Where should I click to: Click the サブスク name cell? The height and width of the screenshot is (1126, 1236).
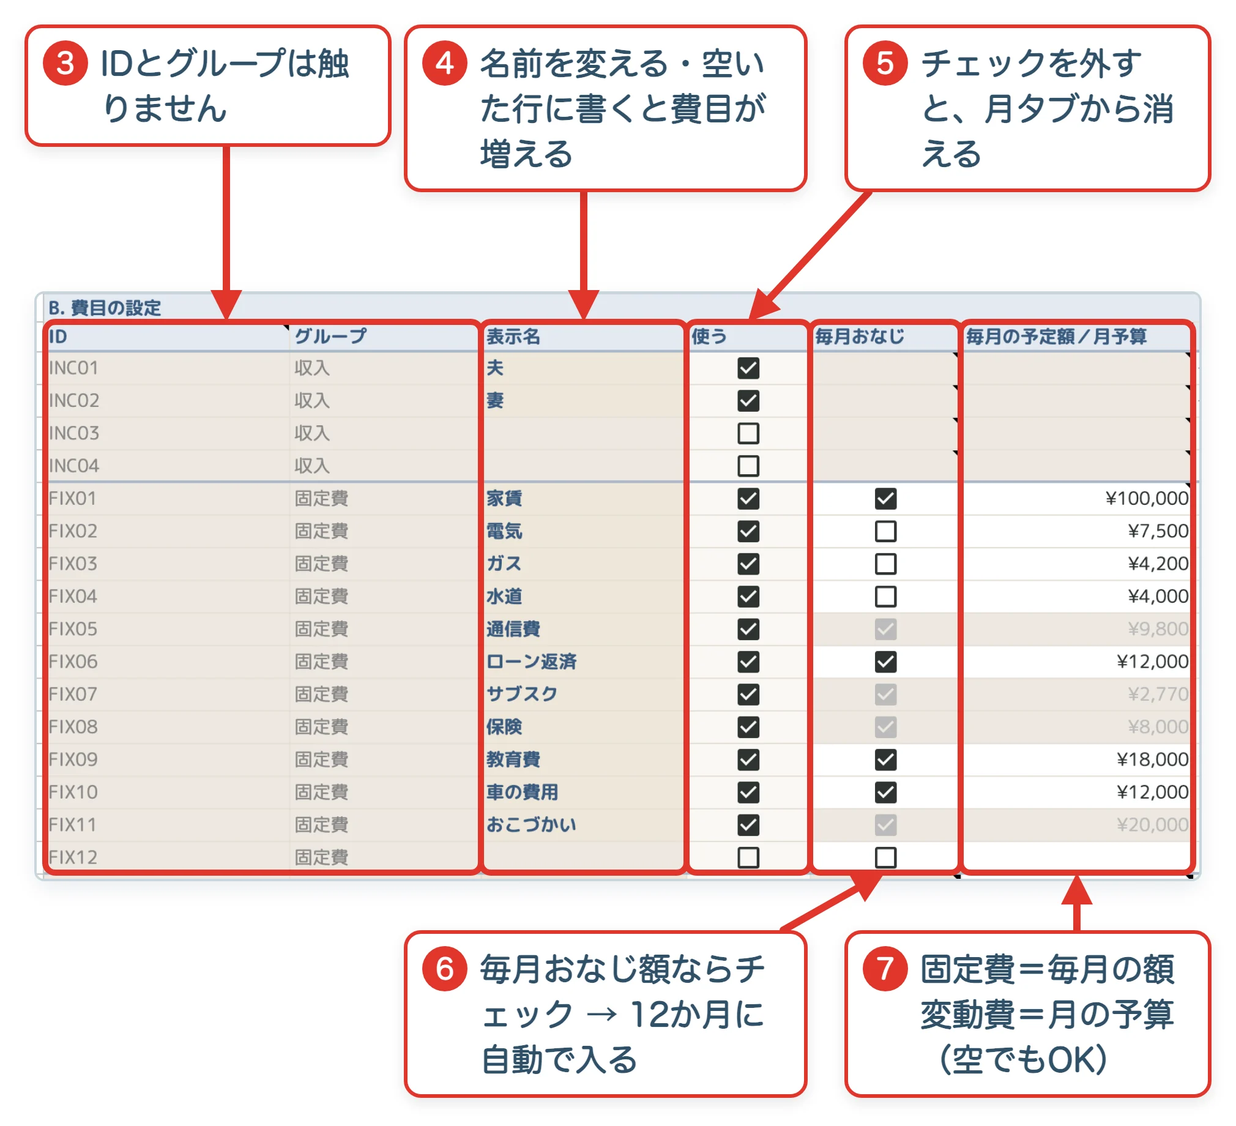pos(583,693)
